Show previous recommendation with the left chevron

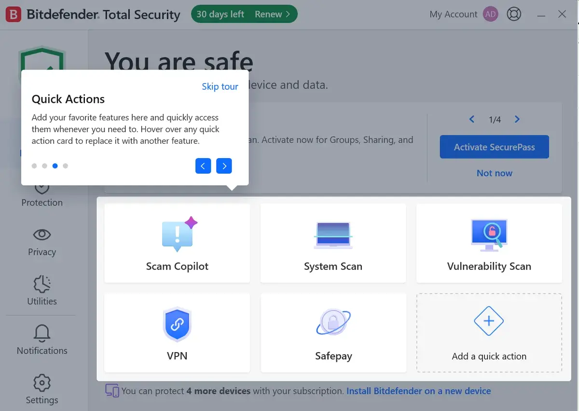[472, 119]
